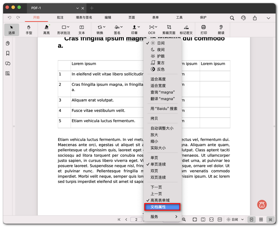Click the 高亮 highlight tool
279x227 pixels.
click(x=46, y=29)
